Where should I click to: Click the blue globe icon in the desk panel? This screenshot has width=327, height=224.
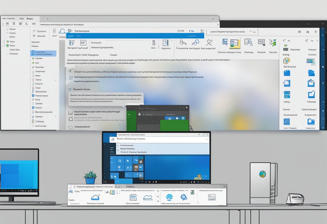coord(169,197)
